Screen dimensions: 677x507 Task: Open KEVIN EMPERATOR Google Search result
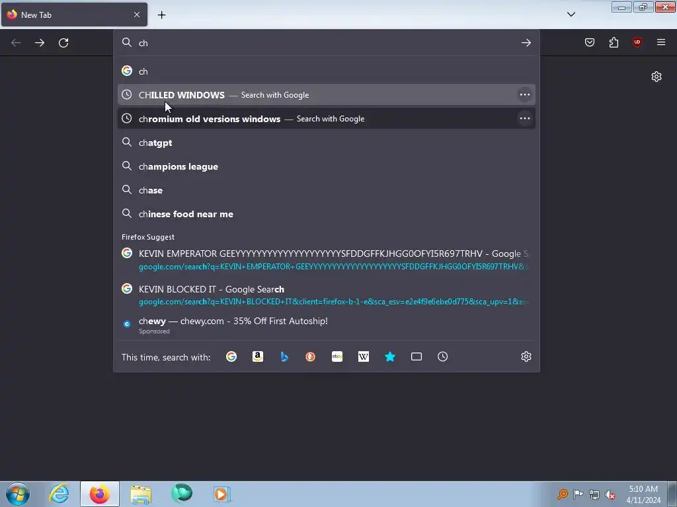327,259
